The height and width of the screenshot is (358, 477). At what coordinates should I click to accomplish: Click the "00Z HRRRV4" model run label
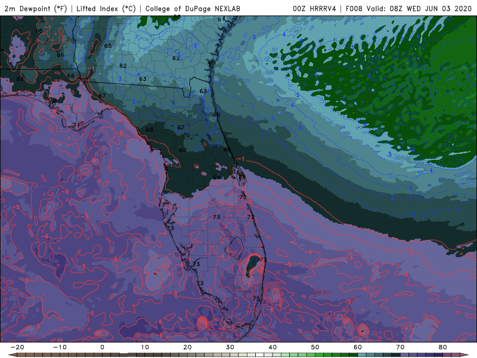coord(315,8)
